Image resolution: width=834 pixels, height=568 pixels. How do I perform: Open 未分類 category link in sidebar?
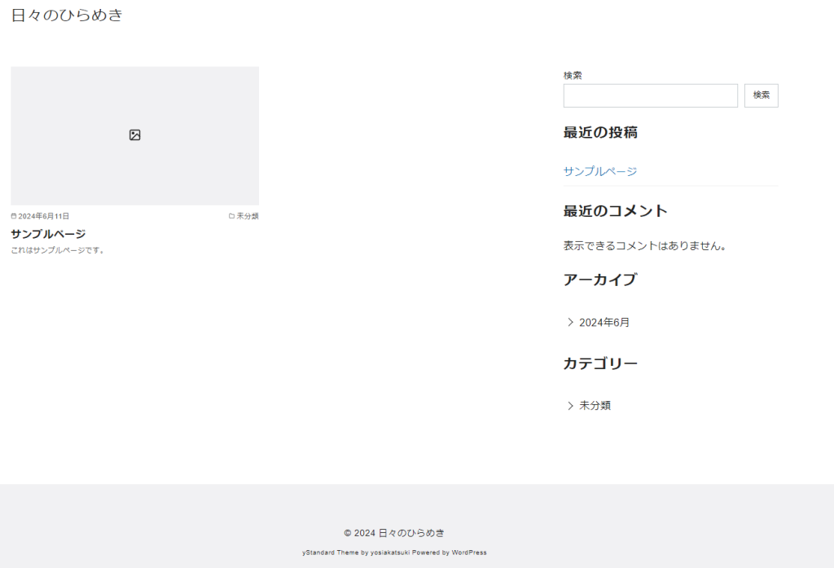(x=595, y=406)
